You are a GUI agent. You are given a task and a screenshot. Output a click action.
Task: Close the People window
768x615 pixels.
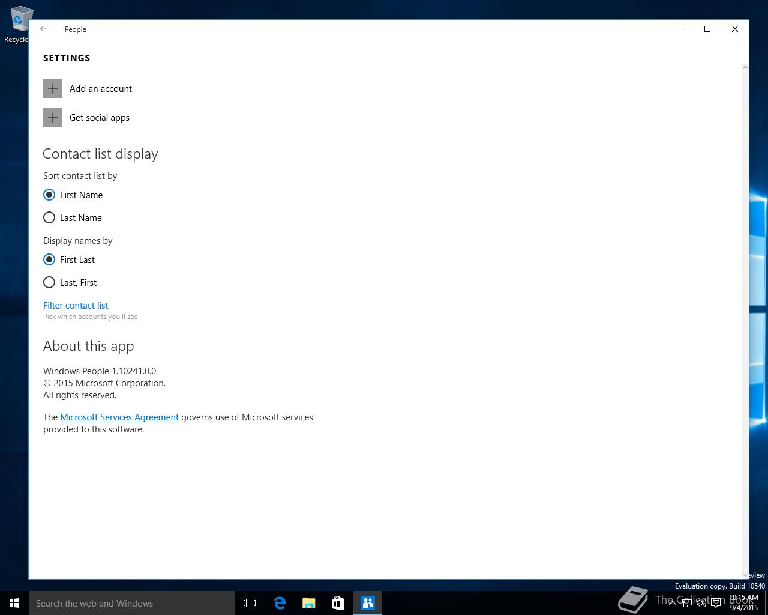click(x=735, y=29)
